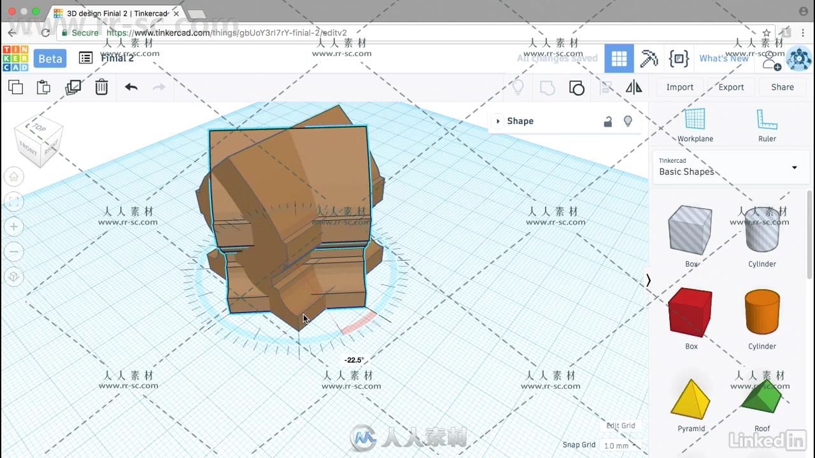Rename the design title Finial 2
Viewport: 815px width, 458px height.
pos(117,58)
